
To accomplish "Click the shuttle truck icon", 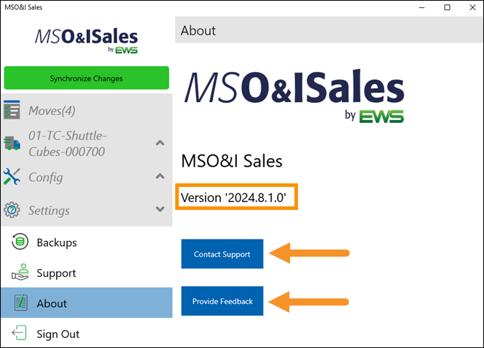I will click(11, 143).
